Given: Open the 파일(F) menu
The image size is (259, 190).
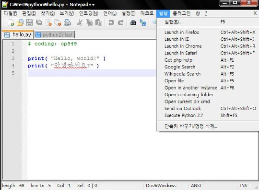Looking at the screenshot, I should coord(10,13).
